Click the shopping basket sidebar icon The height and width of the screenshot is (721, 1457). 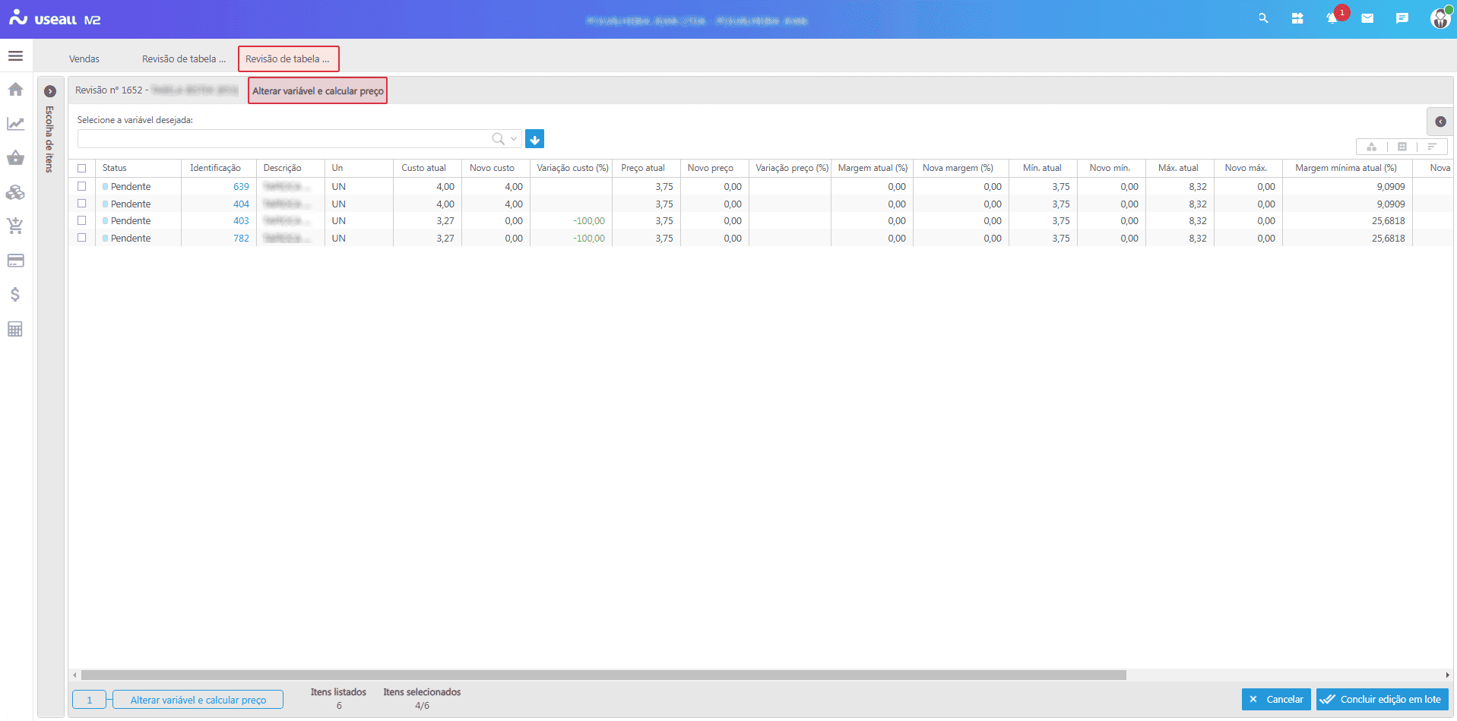coord(15,158)
